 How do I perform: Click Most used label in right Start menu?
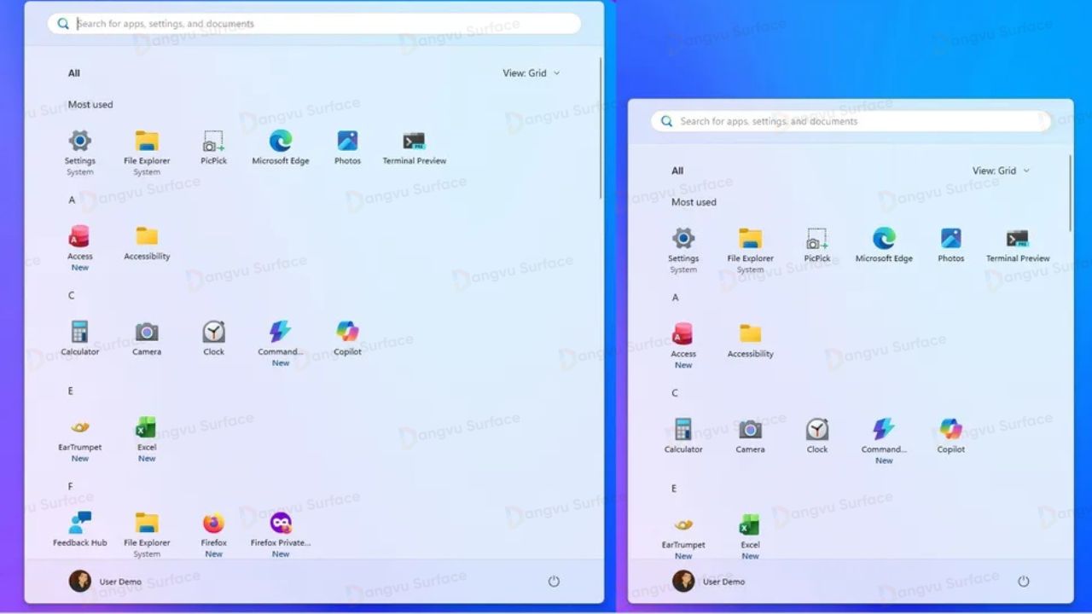pos(694,202)
